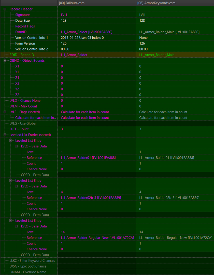Select the [00] Fallout4.esm column header
The width and height of the screenshot is (214, 275).
tap(97, 3)
